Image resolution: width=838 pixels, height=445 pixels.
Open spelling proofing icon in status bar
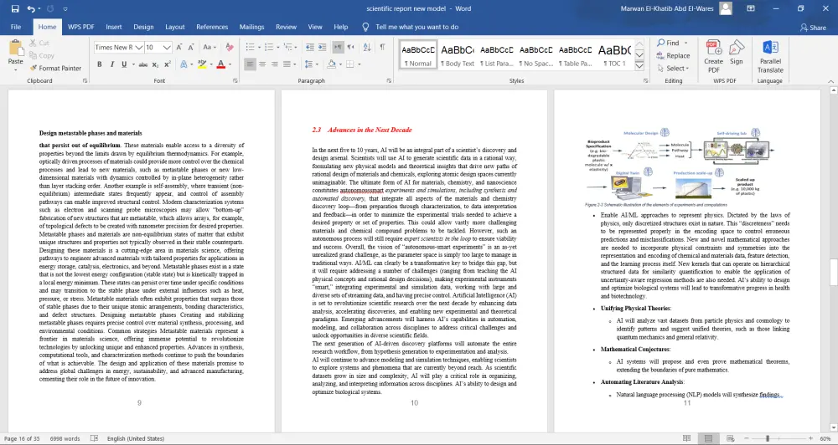click(x=94, y=438)
